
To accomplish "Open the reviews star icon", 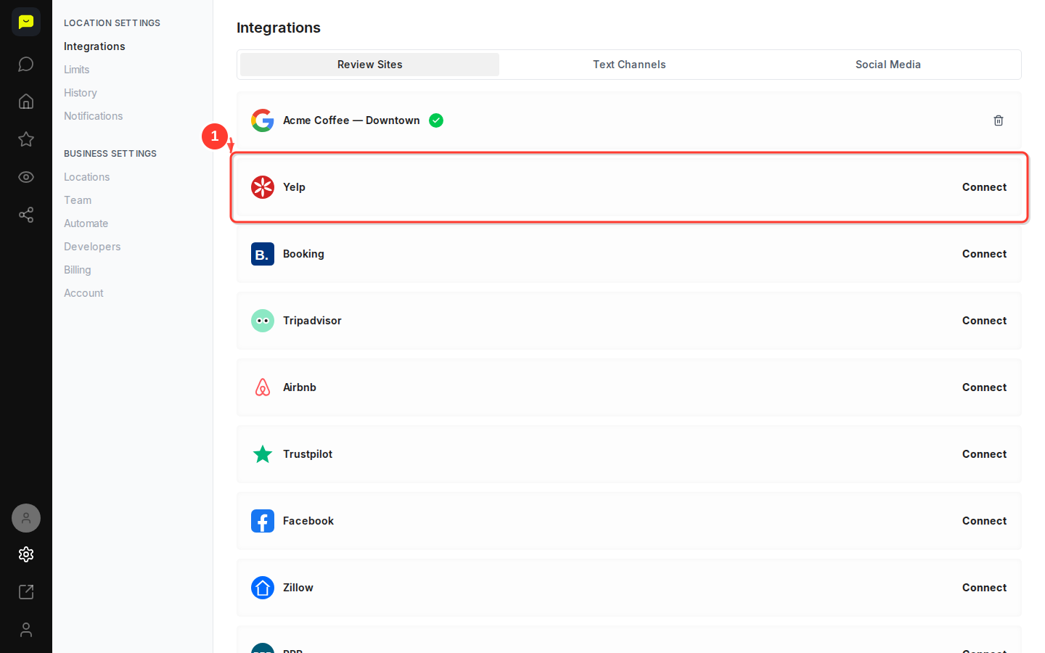I will pyautogui.click(x=26, y=139).
